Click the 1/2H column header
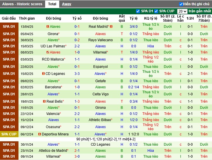 (190, 18)
